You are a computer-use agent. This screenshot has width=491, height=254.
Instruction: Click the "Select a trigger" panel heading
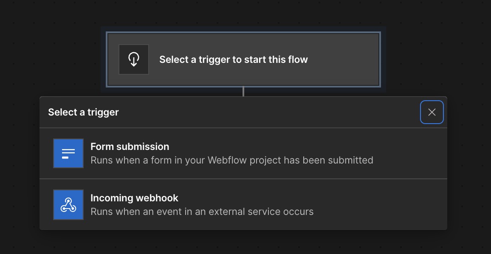(83, 112)
